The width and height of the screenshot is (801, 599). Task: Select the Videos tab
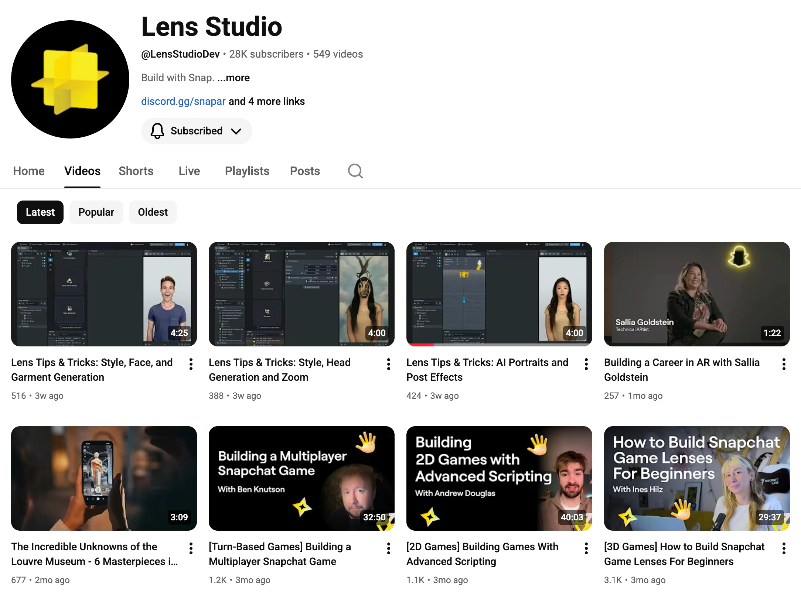pos(82,171)
